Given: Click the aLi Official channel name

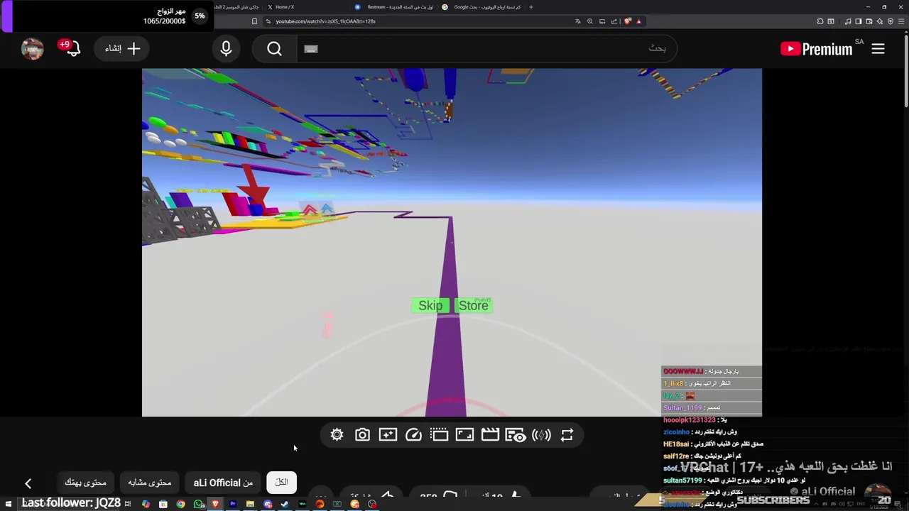Looking at the screenshot, I should point(828,491).
